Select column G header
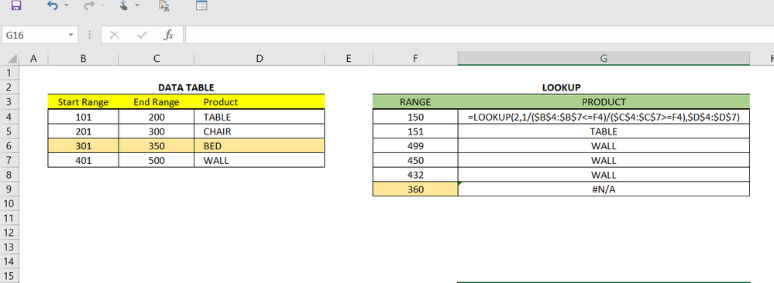 (604, 59)
